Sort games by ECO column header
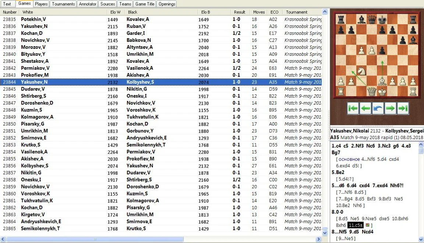Image resolution: width=424 pixels, height=243 pixels. 274,12
